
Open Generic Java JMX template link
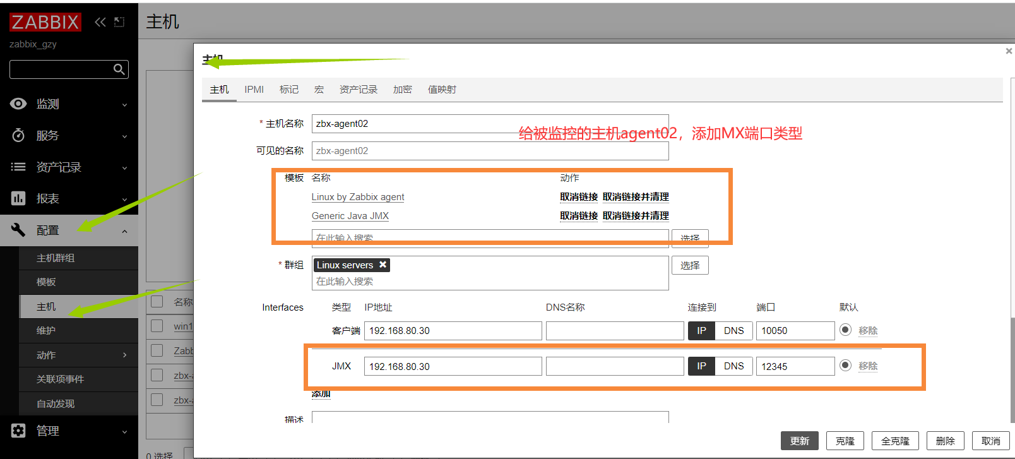pos(350,216)
